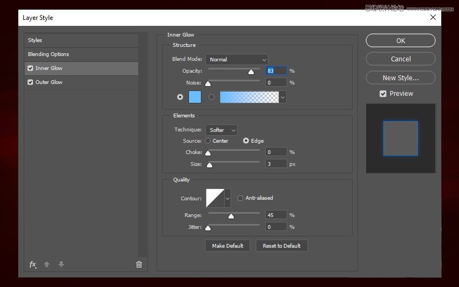This screenshot has width=459, height=287.
Task: Click the blue glow color swatch
Action: (x=194, y=97)
